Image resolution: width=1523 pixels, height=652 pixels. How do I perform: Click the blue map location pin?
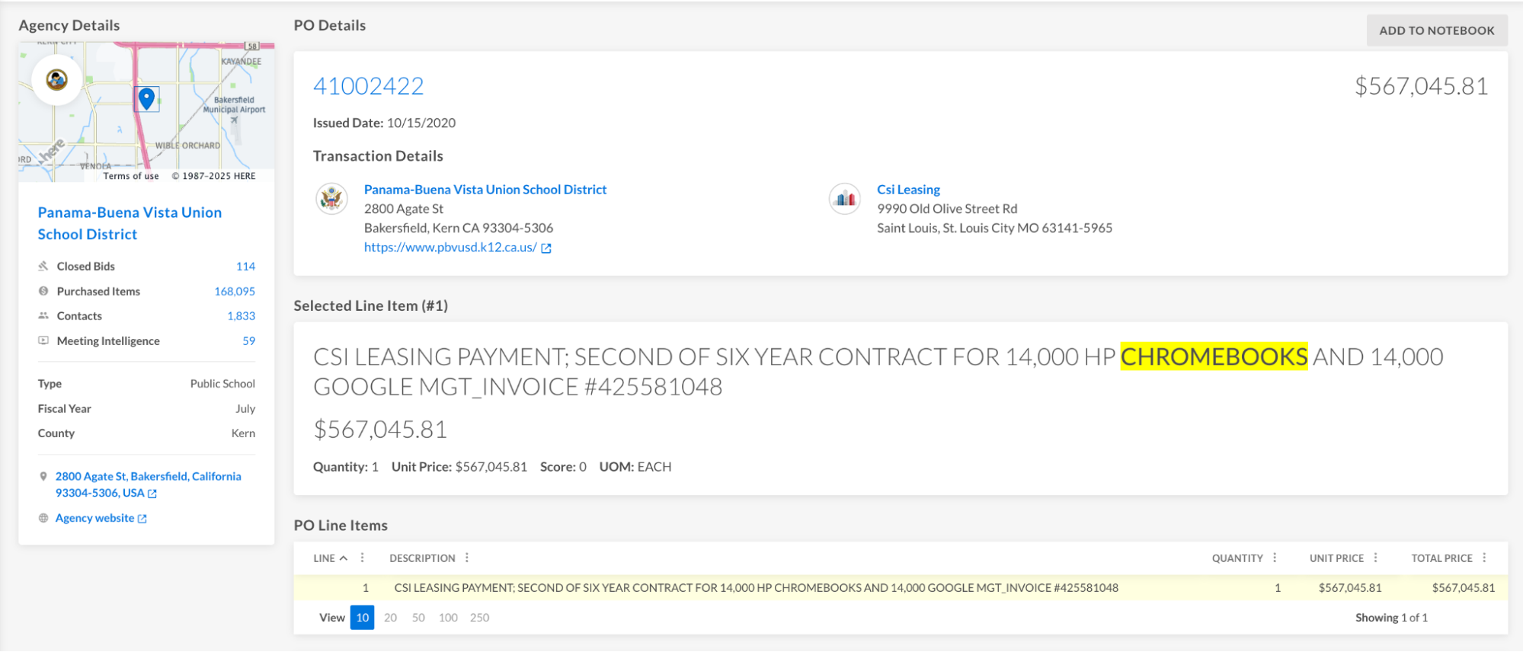point(146,98)
